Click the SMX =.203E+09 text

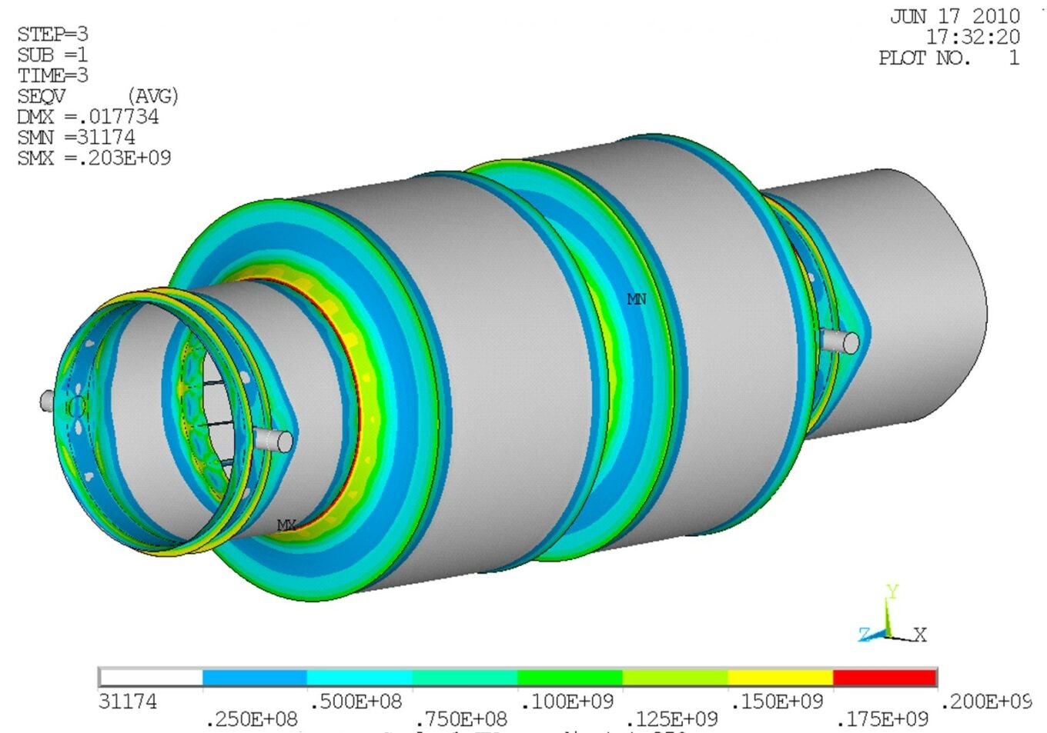point(94,158)
